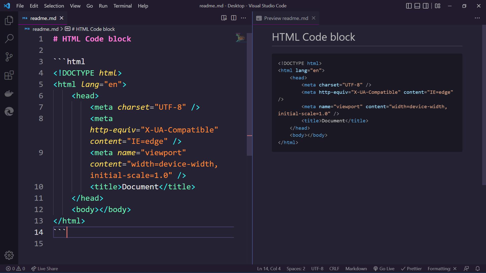Viewport: 486px width, 273px height.
Task: Change language mode Markdown
Action: (356, 268)
